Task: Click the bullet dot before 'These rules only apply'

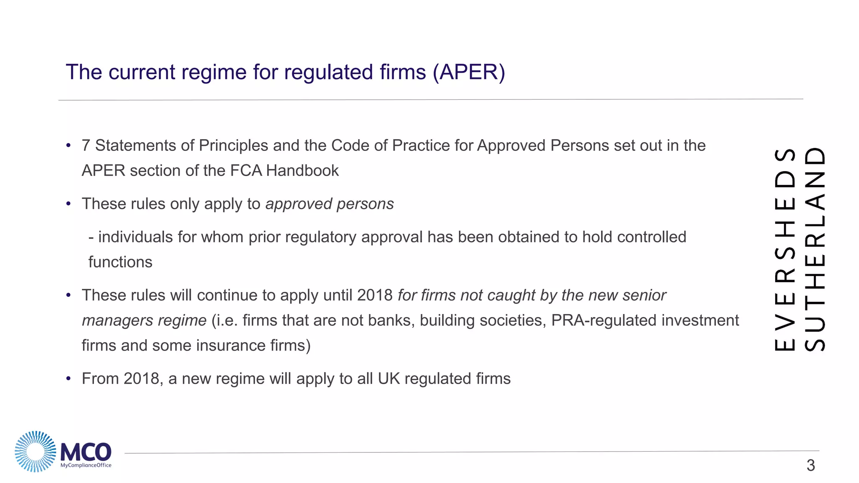Action: [x=68, y=204]
